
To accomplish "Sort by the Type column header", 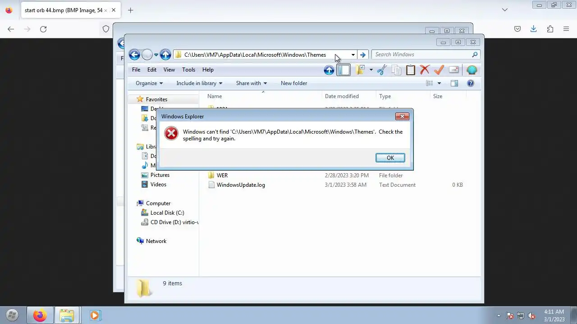I will pos(403,96).
